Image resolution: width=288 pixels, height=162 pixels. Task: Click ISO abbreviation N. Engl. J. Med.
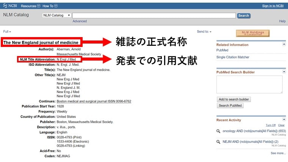point(68,65)
